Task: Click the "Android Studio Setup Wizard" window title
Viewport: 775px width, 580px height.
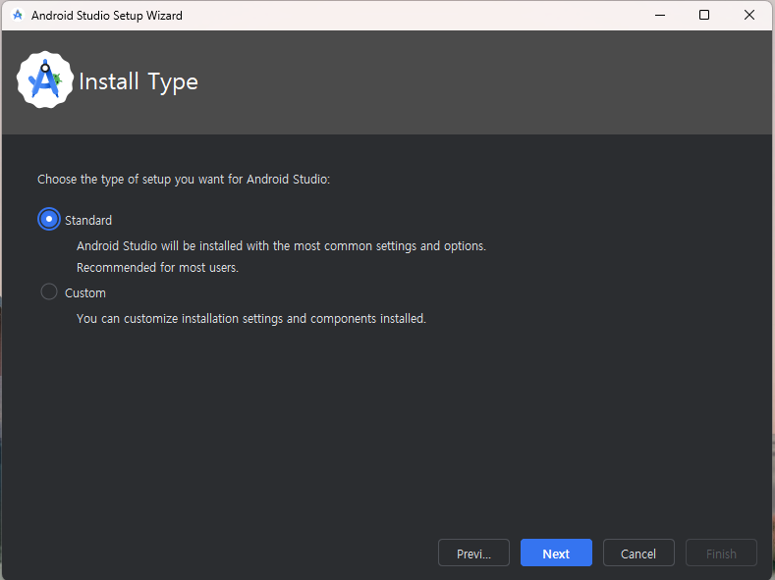Action: pyautogui.click(x=107, y=16)
